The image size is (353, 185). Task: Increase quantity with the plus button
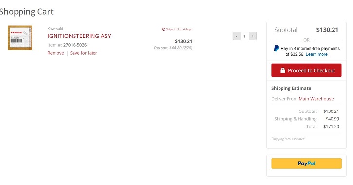(253, 36)
